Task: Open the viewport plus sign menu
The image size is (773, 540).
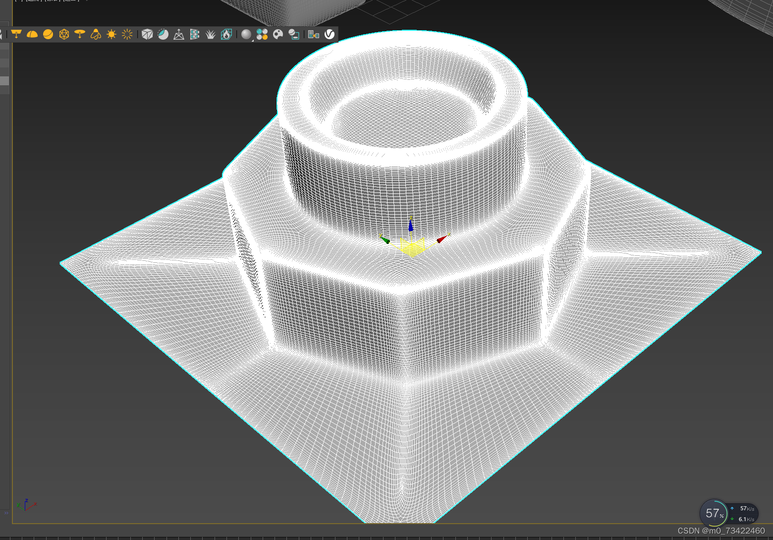Action: pos(18,1)
